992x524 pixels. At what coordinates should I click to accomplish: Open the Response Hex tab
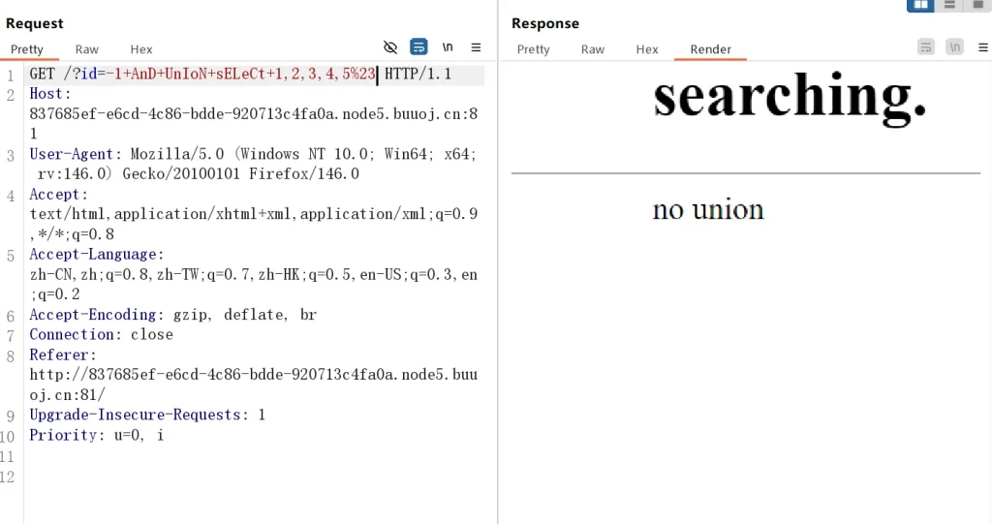pyautogui.click(x=647, y=49)
